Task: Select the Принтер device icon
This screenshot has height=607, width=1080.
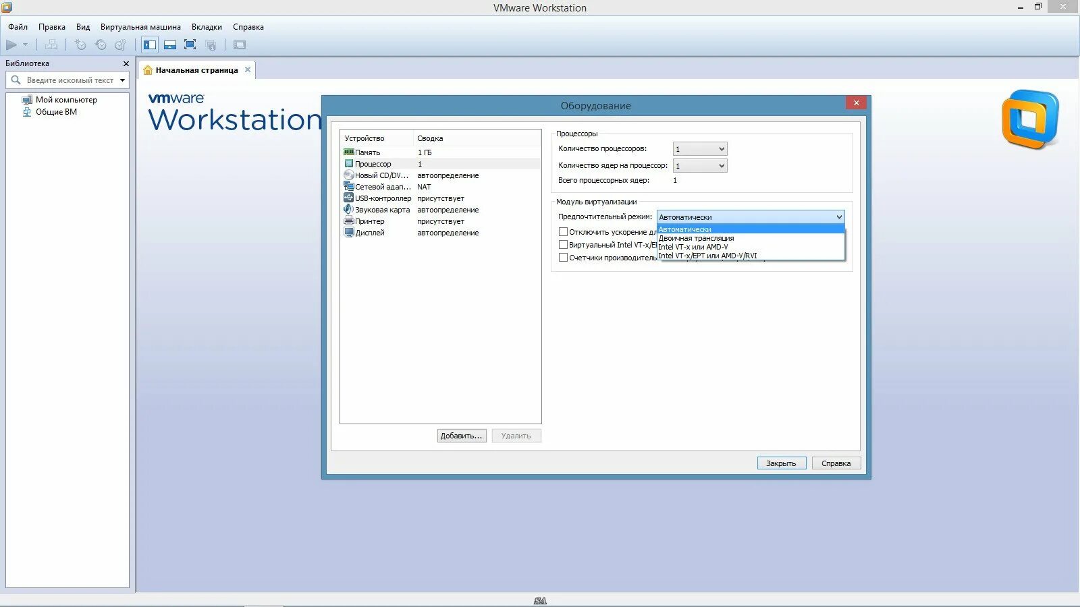Action: (x=349, y=221)
